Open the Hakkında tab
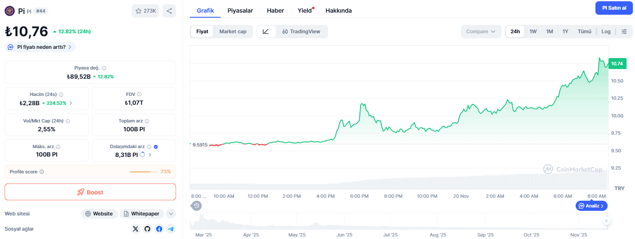This screenshot has width=635, height=239. 339,11
